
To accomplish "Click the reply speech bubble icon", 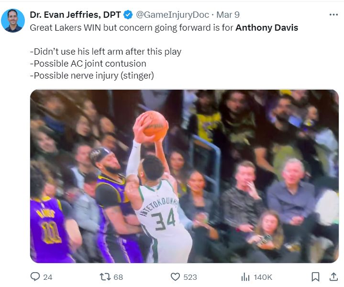I will pos(35,276).
